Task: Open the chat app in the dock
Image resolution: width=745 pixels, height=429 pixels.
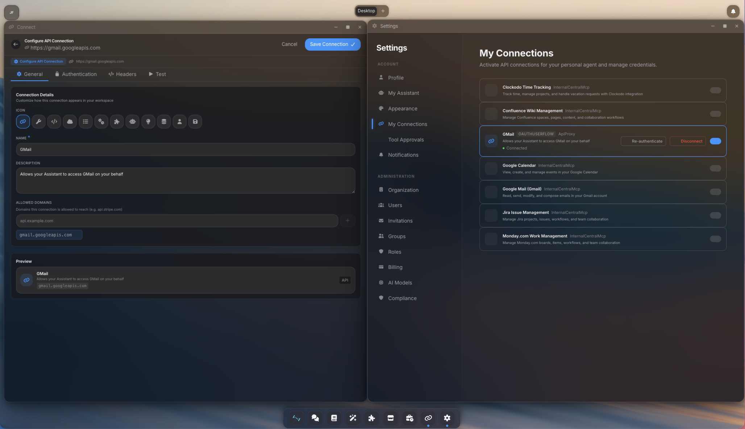Action: (315, 418)
